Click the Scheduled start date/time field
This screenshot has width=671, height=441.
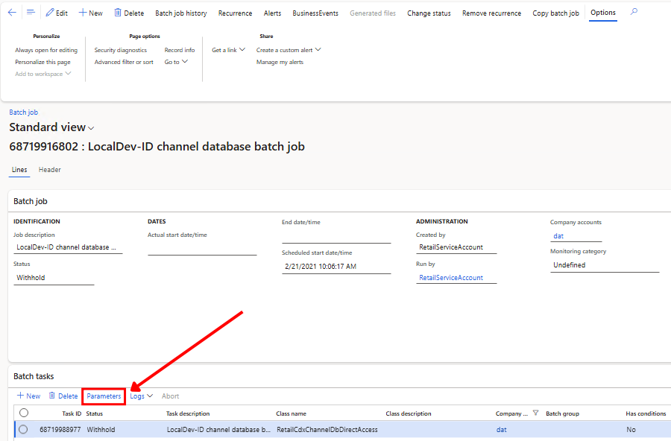336,266
